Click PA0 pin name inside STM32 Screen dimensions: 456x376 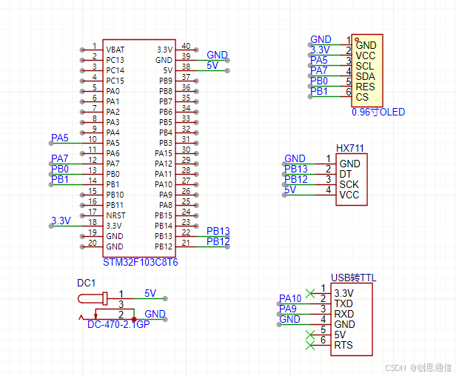pyautogui.click(x=113, y=91)
